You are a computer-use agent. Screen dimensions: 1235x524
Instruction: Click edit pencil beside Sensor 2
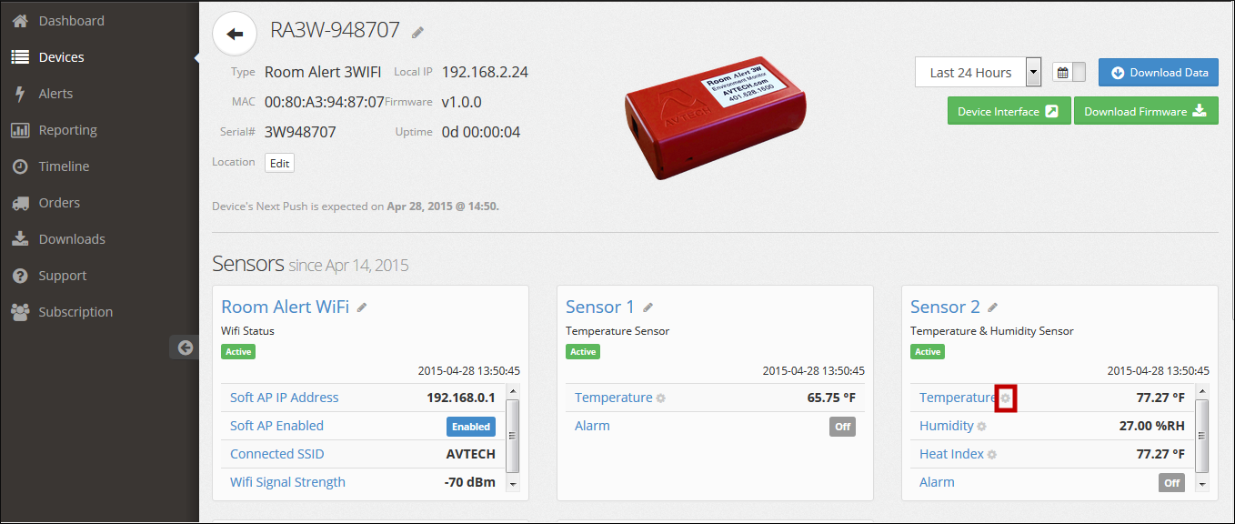(x=993, y=308)
